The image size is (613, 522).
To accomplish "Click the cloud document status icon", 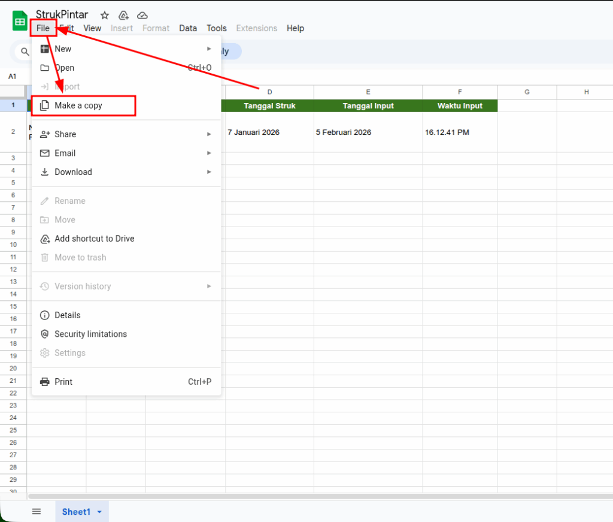I will (142, 16).
